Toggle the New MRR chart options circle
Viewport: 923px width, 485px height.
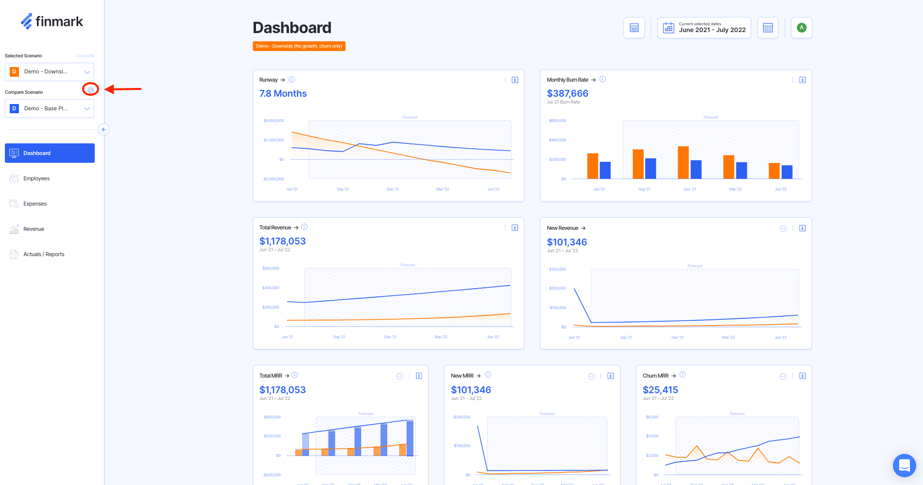pos(591,376)
